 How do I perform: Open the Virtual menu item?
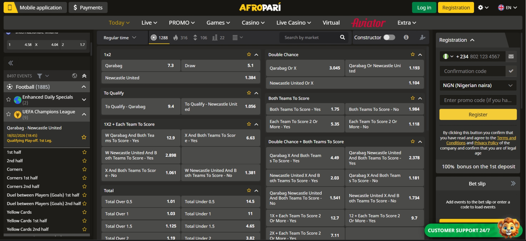coord(331,23)
